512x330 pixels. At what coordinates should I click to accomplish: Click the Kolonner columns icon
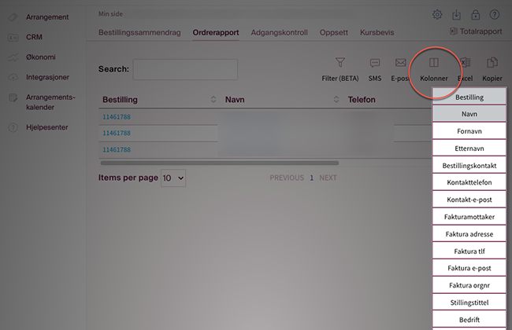(x=433, y=63)
